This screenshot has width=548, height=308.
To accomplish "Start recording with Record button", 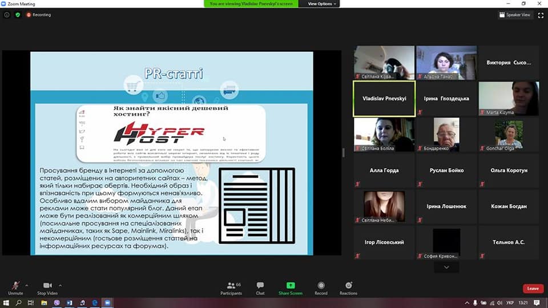I will point(321,287).
